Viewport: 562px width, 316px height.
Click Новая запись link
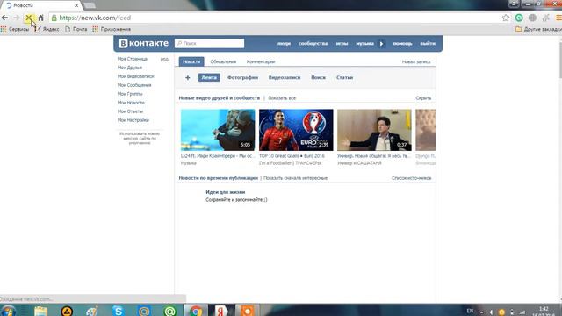coord(415,61)
